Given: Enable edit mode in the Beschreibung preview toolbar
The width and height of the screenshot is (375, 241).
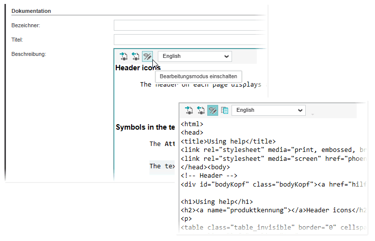Looking at the screenshot, I should point(147,56).
